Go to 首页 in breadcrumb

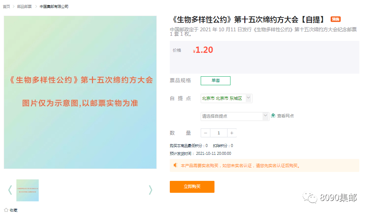pyautogui.click(x=6, y=7)
